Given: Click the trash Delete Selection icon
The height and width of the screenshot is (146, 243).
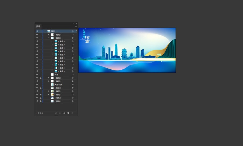Looking at the screenshot, I should coord(72,113).
